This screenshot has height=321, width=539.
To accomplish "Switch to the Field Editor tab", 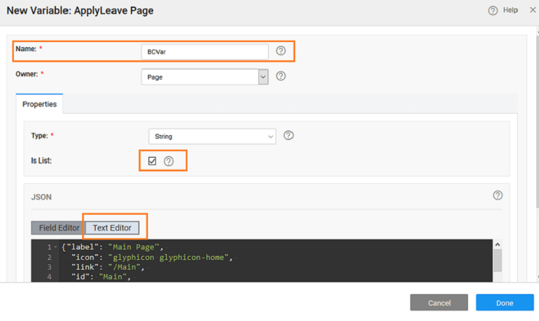I will click(59, 228).
